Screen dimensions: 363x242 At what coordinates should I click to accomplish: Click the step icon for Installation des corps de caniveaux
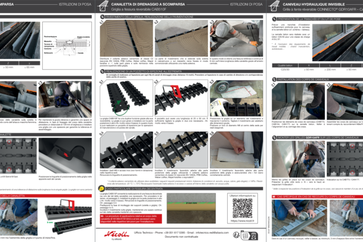coord(273,79)
